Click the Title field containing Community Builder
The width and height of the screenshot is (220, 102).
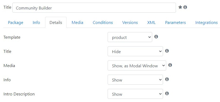point(94,8)
